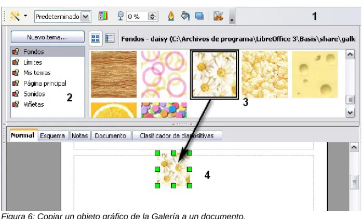The width and height of the screenshot is (362, 219).
Task: Switch to the Documento tab
Action: pos(111,135)
